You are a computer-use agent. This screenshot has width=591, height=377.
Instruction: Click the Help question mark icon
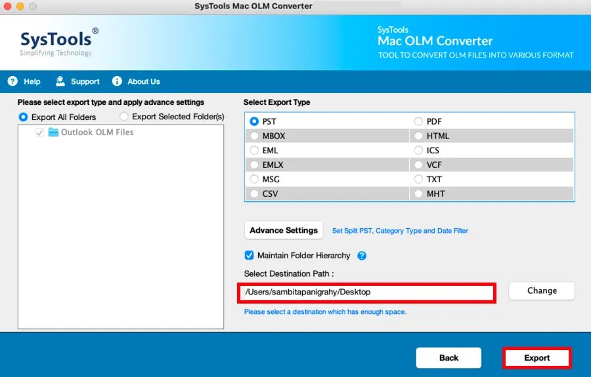coord(12,81)
